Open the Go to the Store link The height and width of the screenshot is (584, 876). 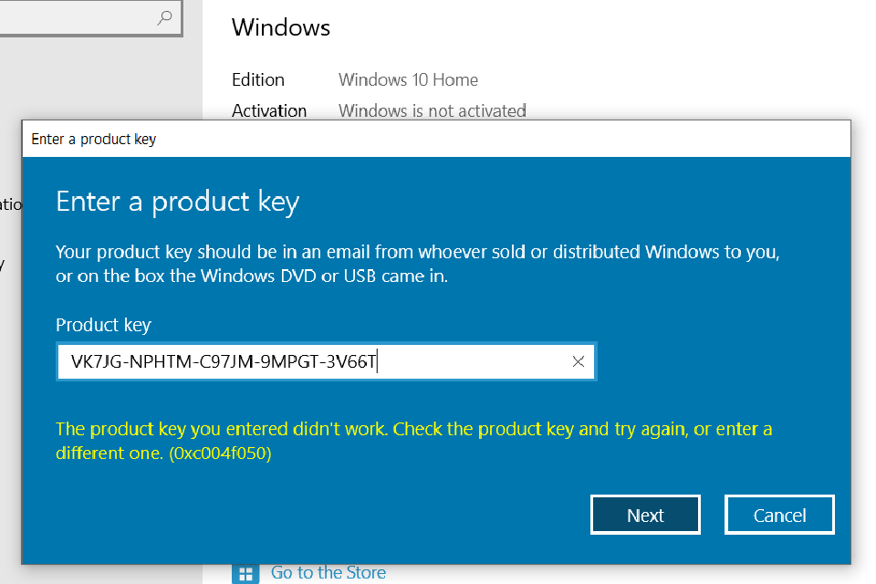click(x=328, y=572)
